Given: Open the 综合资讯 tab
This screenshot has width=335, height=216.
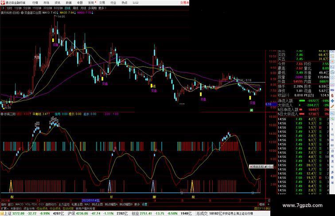Looking at the screenshot, I should click(x=42, y=208).
